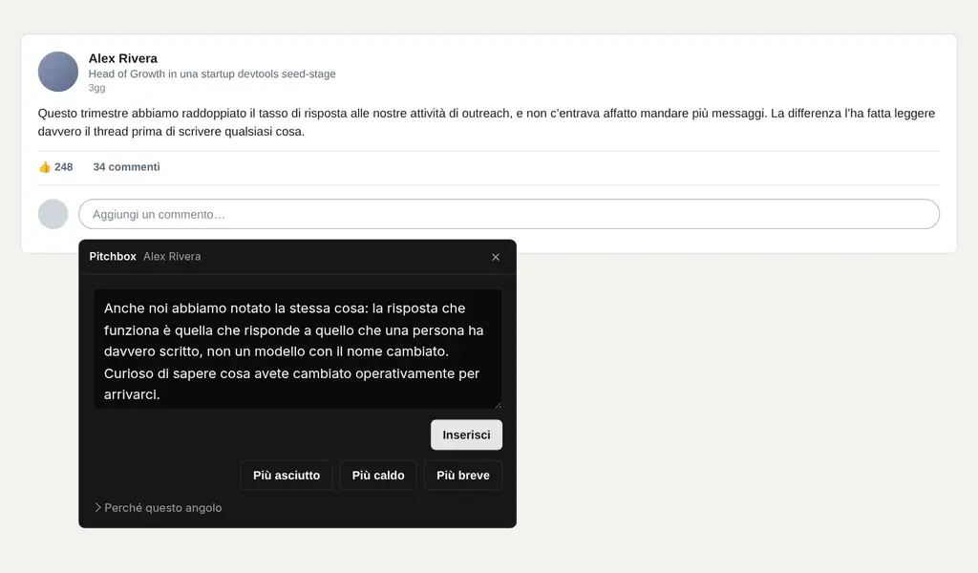Click Alex Rivera's profile avatar on the post
The width and height of the screenshot is (978, 573).
tap(58, 72)
